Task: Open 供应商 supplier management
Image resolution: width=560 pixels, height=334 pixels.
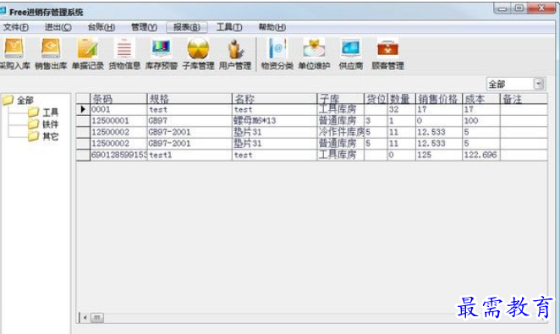Action: pos(351,54)
